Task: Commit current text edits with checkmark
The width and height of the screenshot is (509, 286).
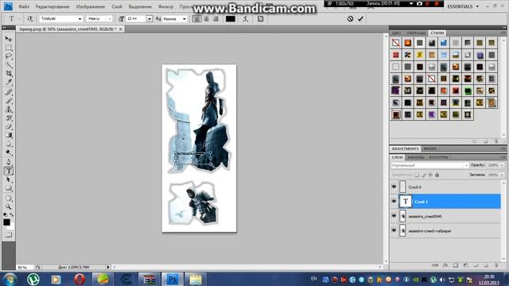Action: [x=360, y=19]
